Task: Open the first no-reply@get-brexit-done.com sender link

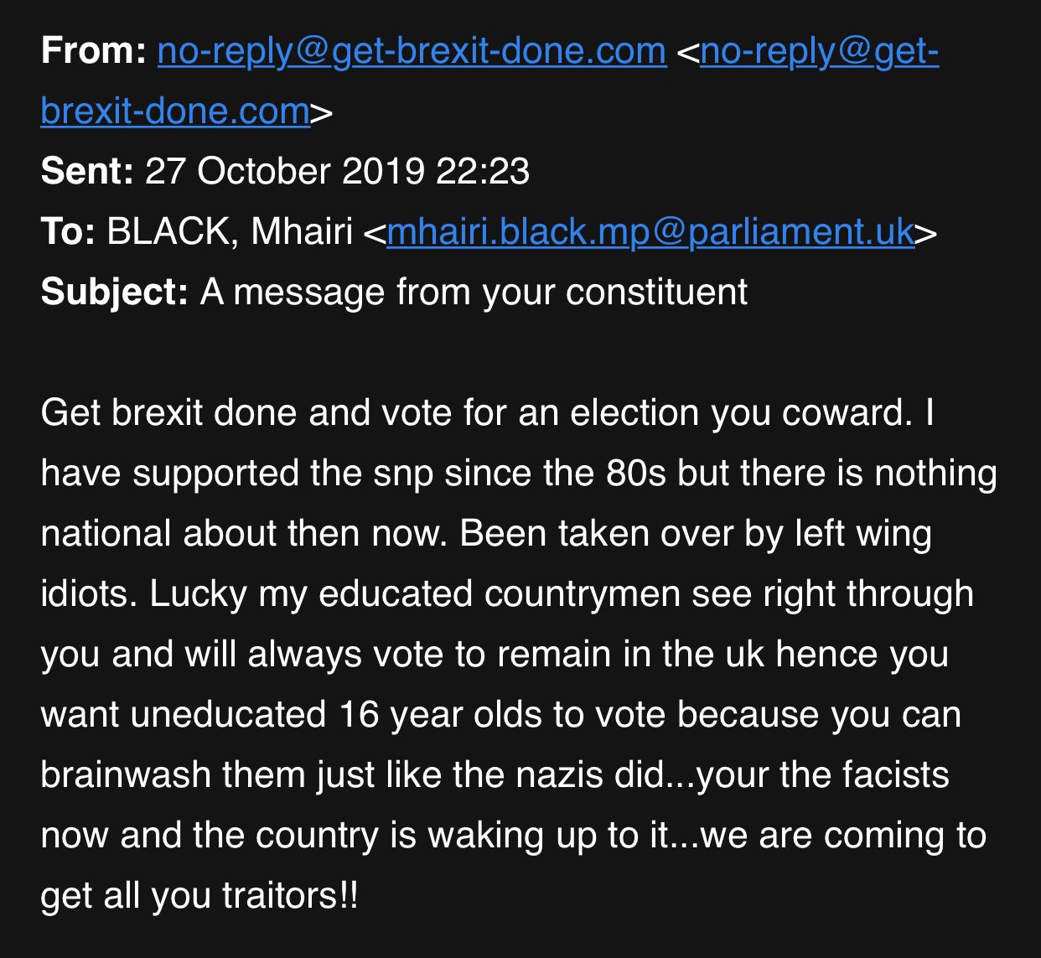Action: (412, 52)
